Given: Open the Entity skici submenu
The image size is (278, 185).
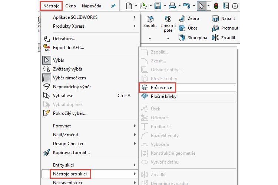Looking at the screenshot, I should coord(90,165).
